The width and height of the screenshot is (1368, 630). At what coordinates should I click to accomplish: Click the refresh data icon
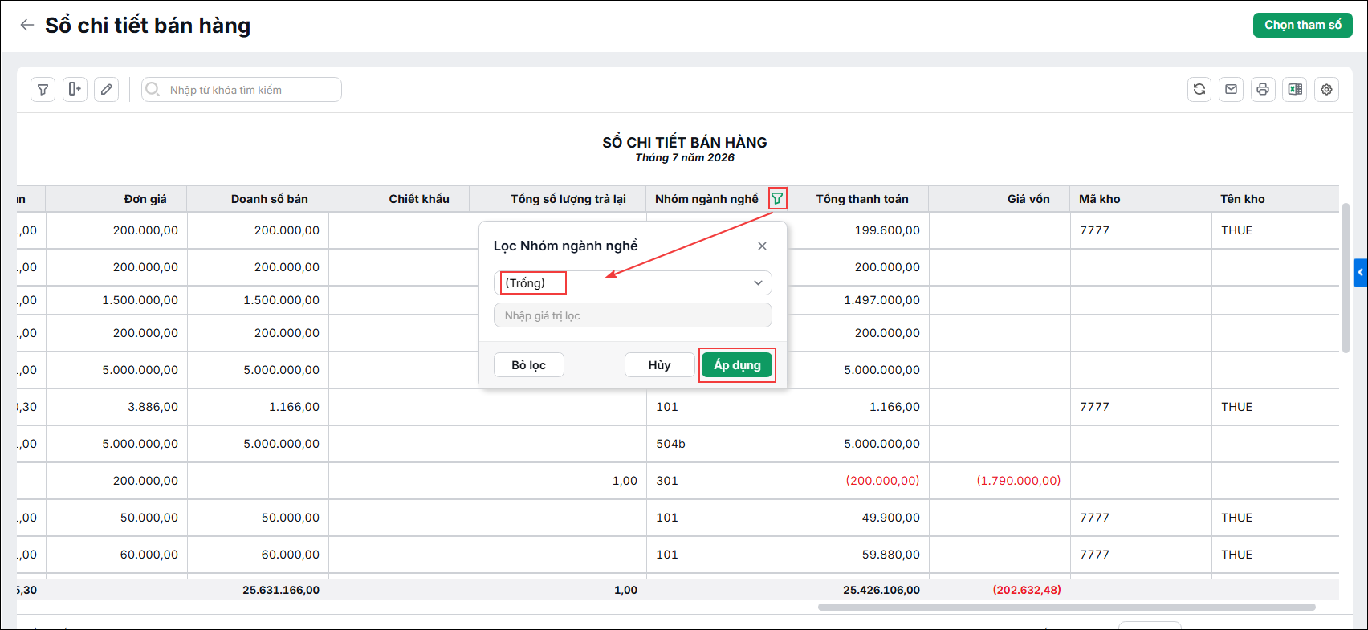(1199, 90)
